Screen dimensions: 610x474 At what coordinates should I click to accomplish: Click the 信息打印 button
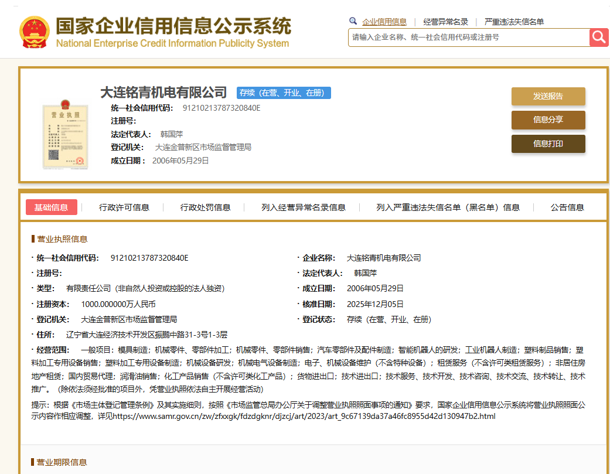coord(548,144)
